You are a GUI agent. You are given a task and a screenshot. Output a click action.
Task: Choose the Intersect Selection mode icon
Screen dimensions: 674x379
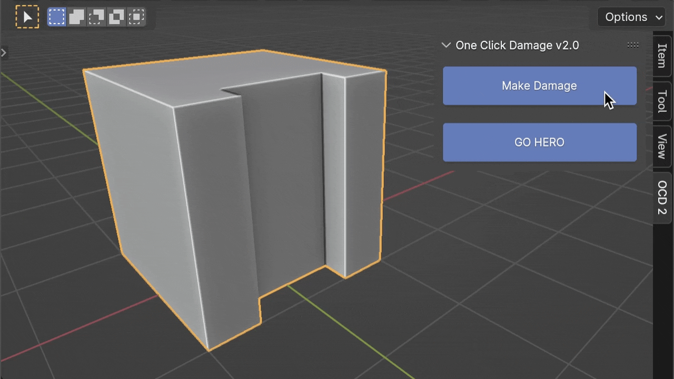click(136, 17)
